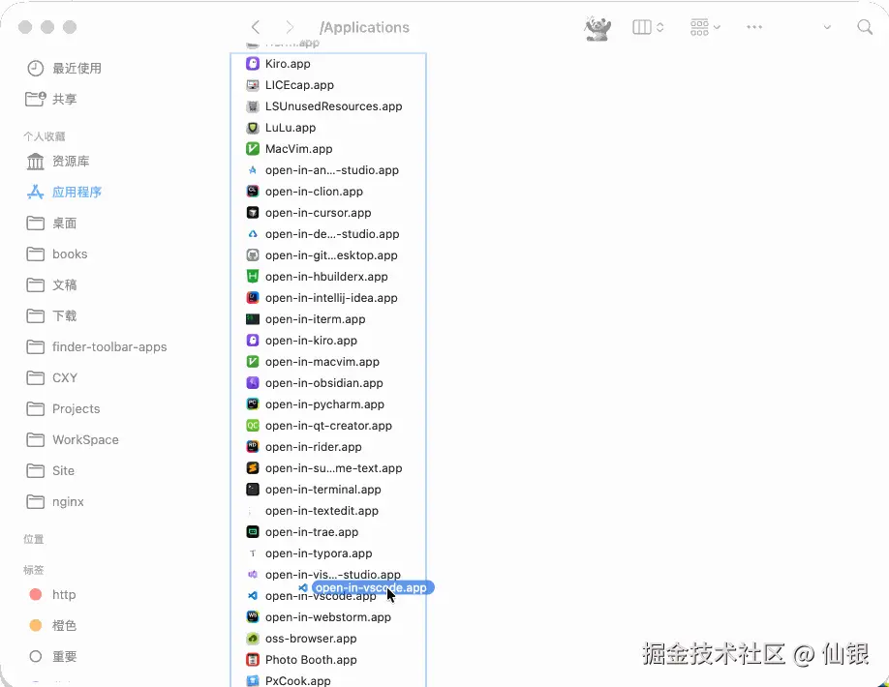Open search with the magnifier icon
Viewport: 889px width, 687px height.
(x=864, y=27)
